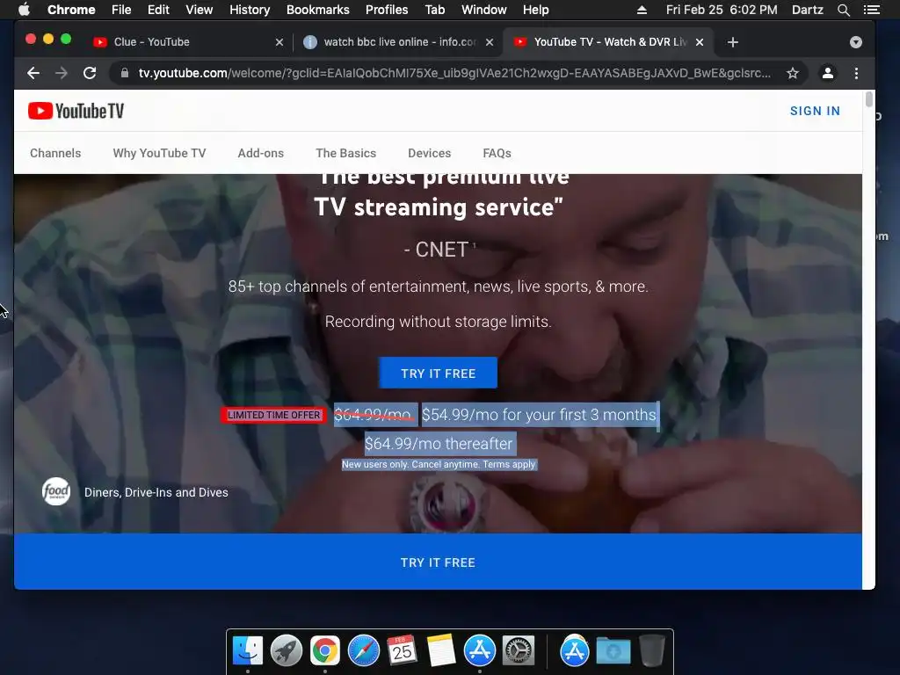Click the New users only terms text

pos(439,464)
